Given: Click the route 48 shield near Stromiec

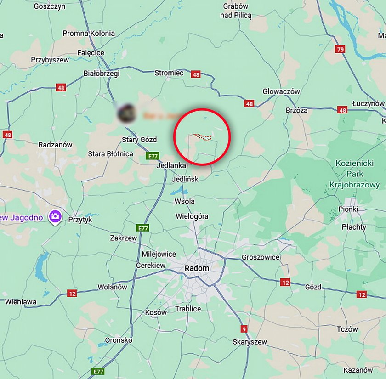Looking at the screenshot, I should click(x=196, y=74).
